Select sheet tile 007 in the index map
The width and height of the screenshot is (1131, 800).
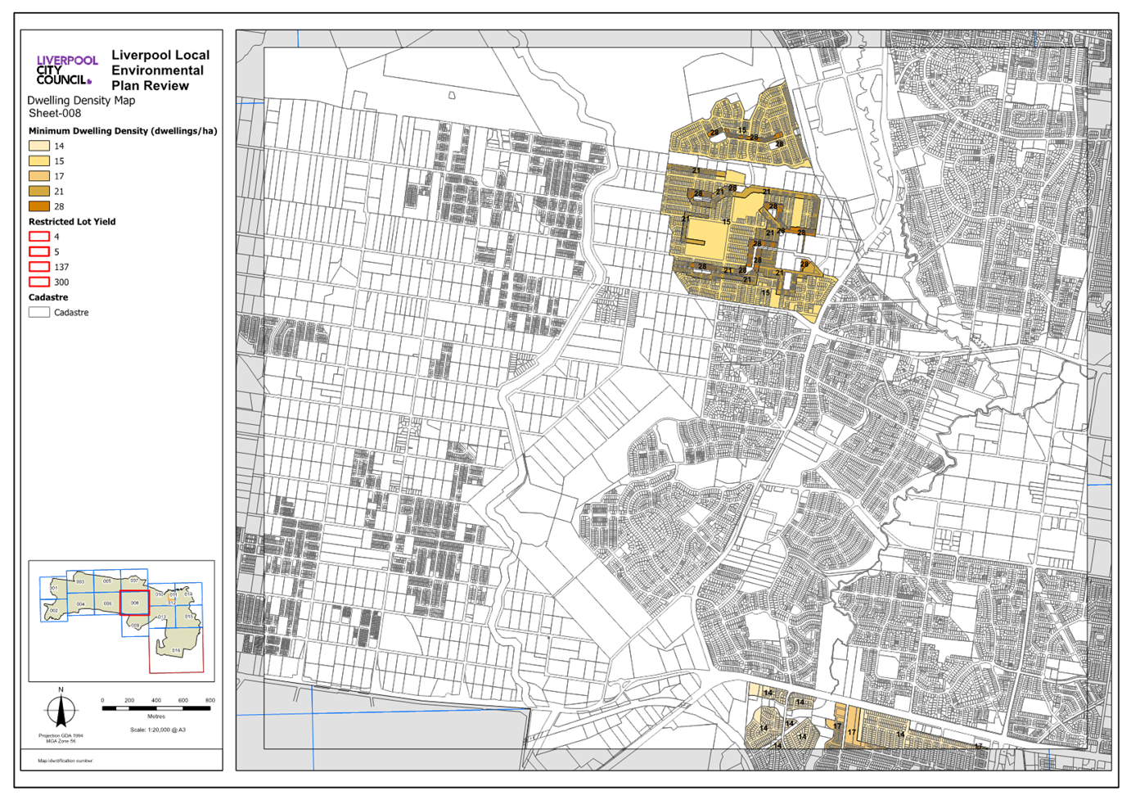click(x=134, y=580)
